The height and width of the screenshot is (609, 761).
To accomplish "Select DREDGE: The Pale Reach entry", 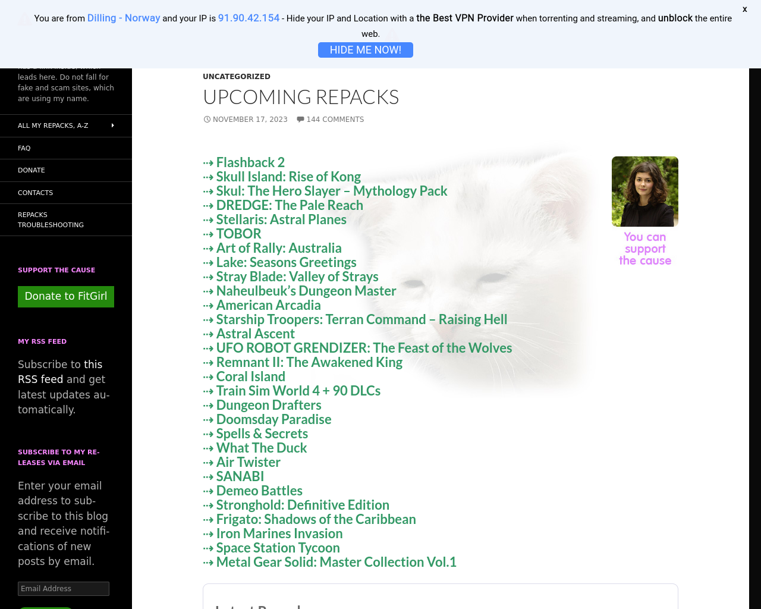I will pos(290,205).
